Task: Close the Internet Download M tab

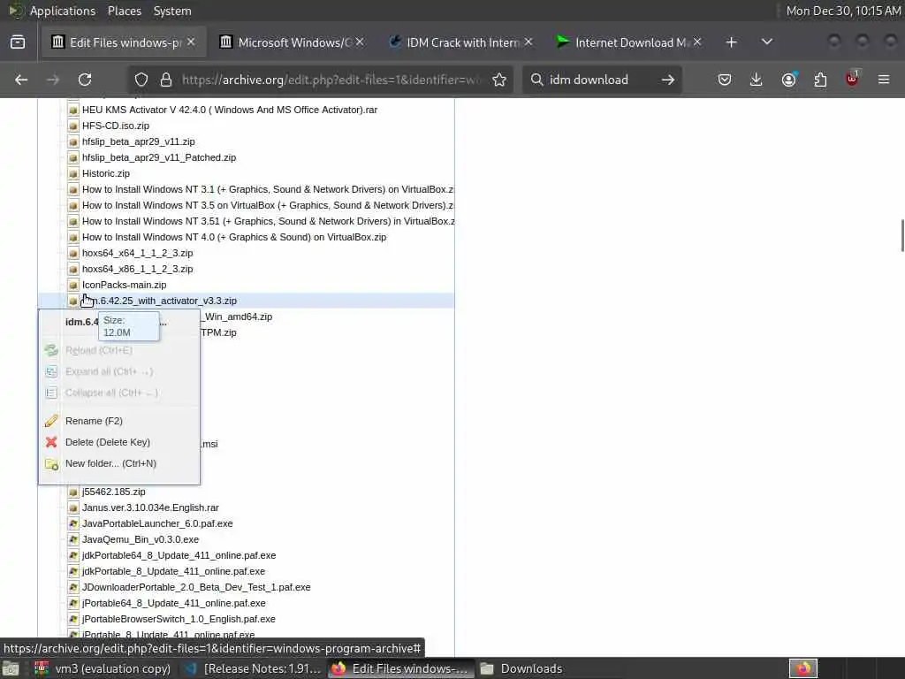Action: point(697,42)
